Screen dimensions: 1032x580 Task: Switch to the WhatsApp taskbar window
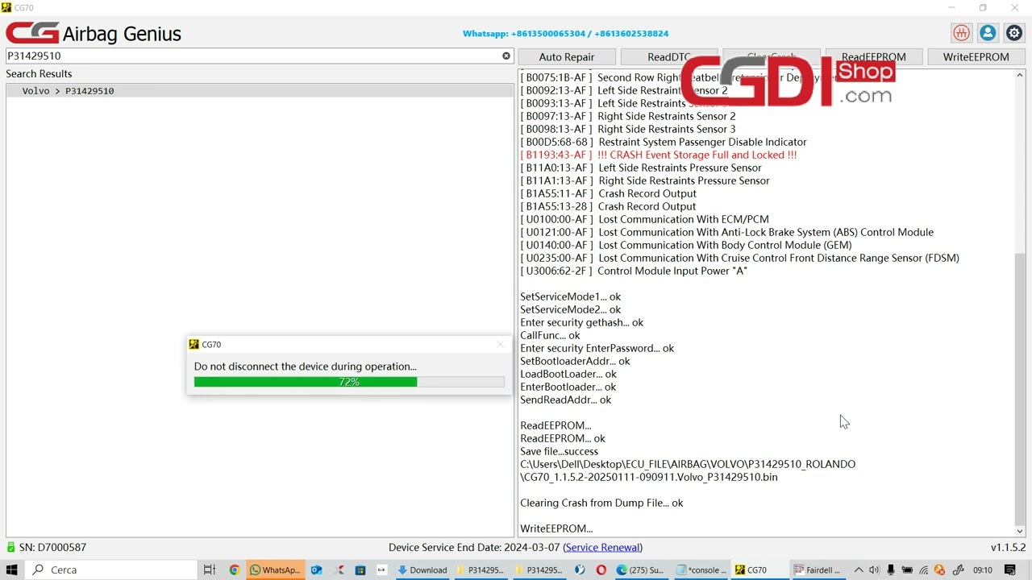275,570
